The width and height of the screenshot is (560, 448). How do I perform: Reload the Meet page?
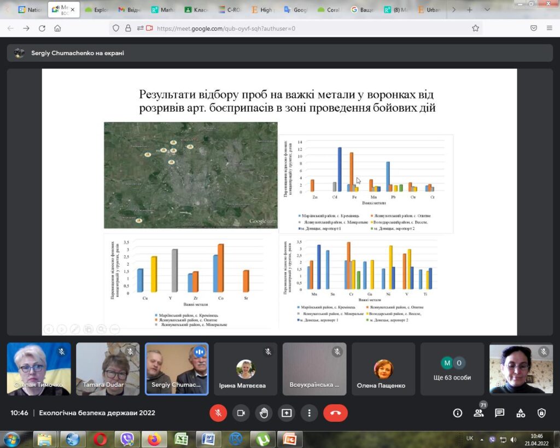42,28
